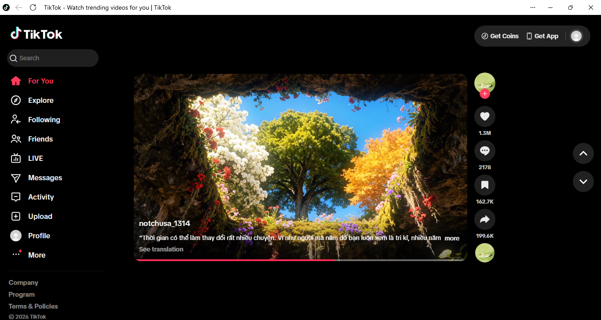Open notchusa_1314 username link
Viewport: 601px width, 320px height.
[165, 223]
